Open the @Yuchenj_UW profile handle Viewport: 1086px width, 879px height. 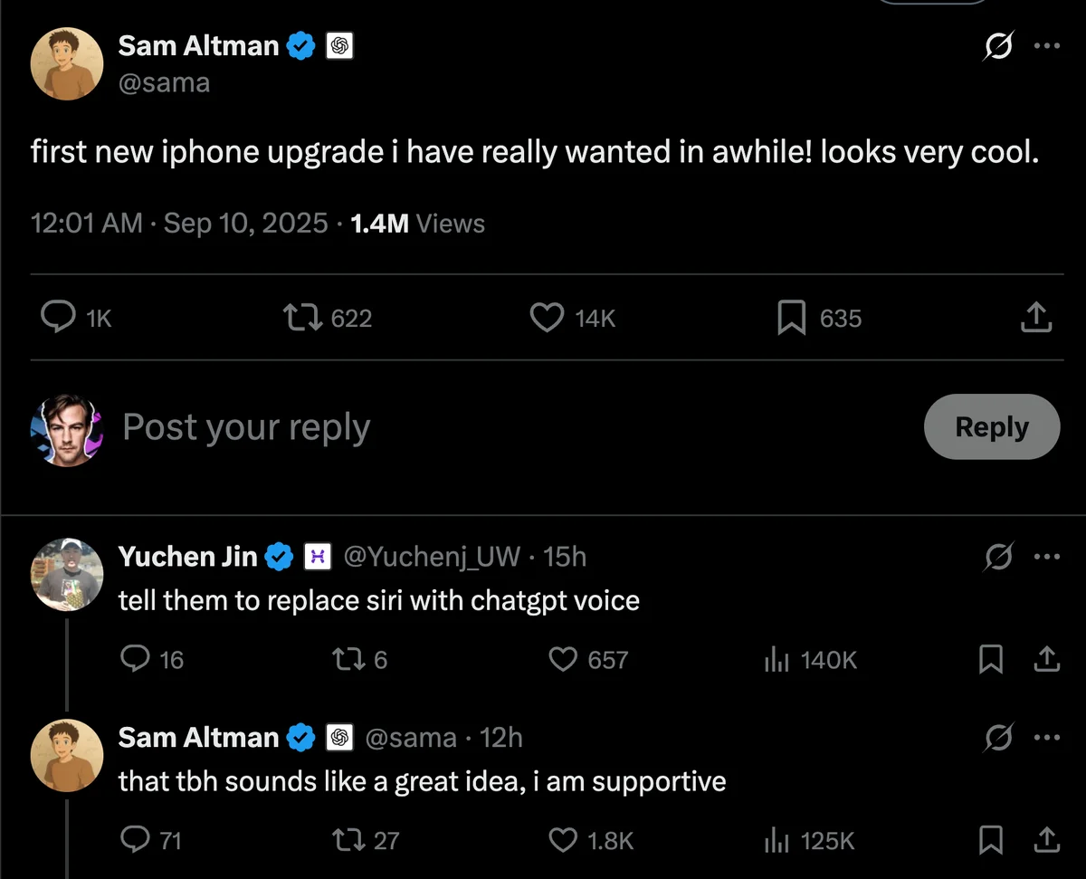tap(432, 557)
